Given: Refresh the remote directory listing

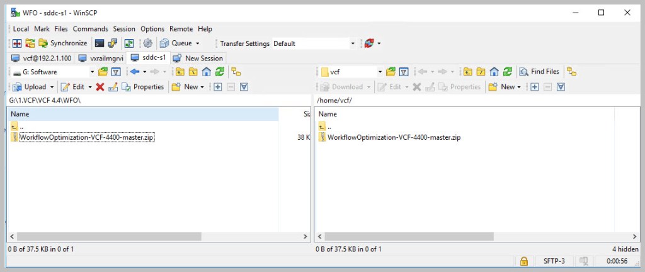Looking at the screenshot, I should click(x=507, y=72).
